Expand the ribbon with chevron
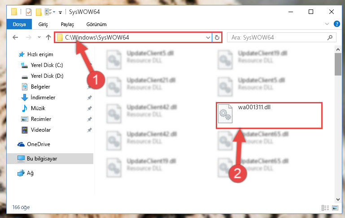This screenshot has height=218, width=345. (327, 24)
